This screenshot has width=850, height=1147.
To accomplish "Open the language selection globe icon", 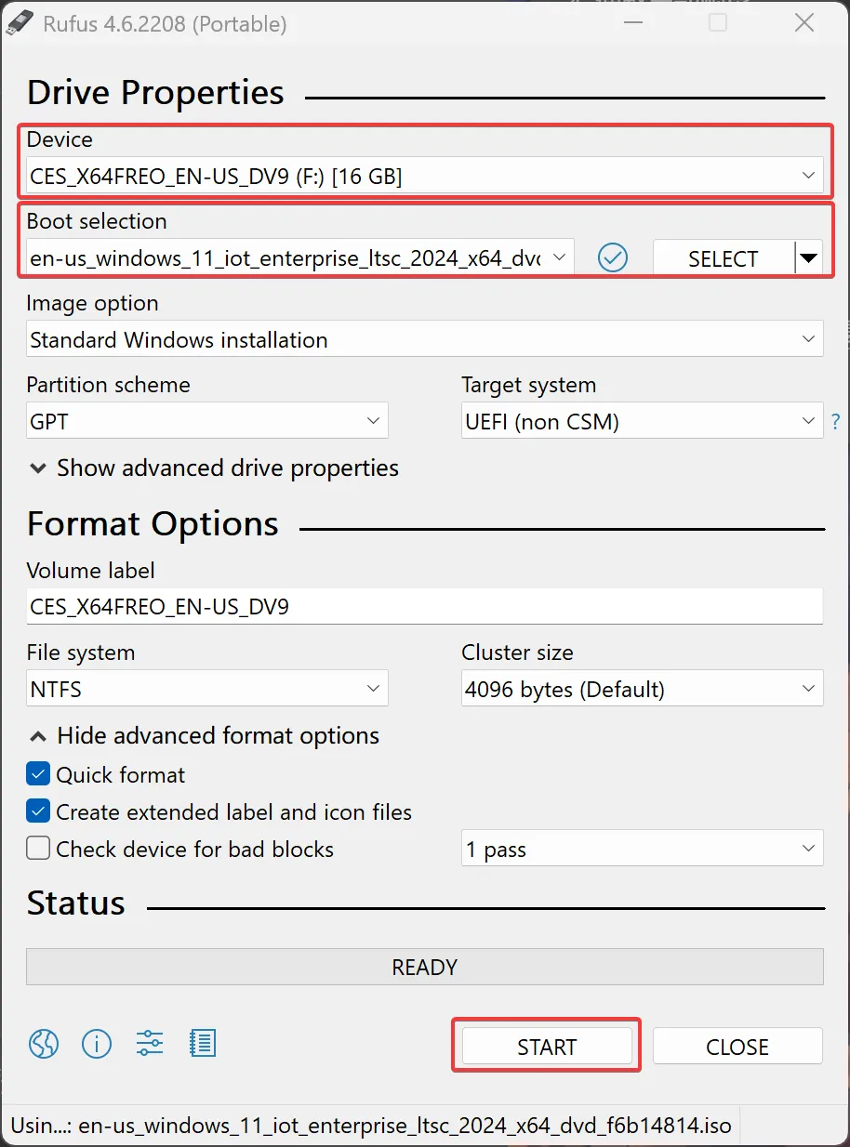I will pos(43,1044).
